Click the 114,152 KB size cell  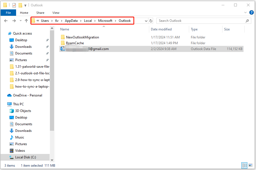[x=234, y=49]
